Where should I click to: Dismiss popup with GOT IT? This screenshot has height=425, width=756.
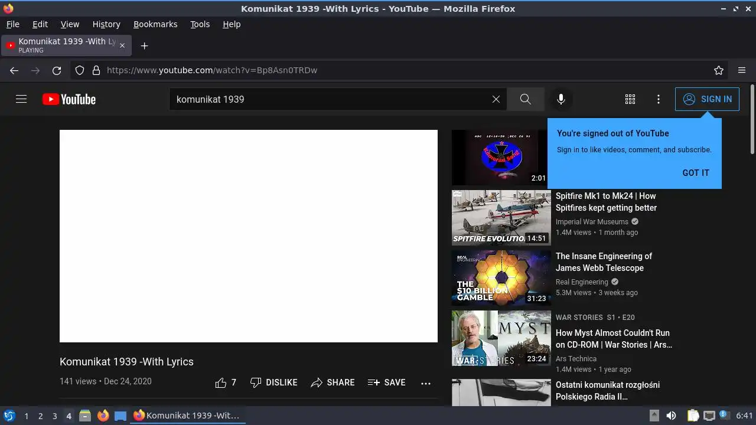pos(696,173)
